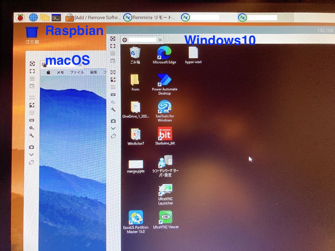Image resolution: width=335 pixels, height=251 pixels.
Task: Select the hyper-v.txt file icon
Action: (x=193, y=55)
